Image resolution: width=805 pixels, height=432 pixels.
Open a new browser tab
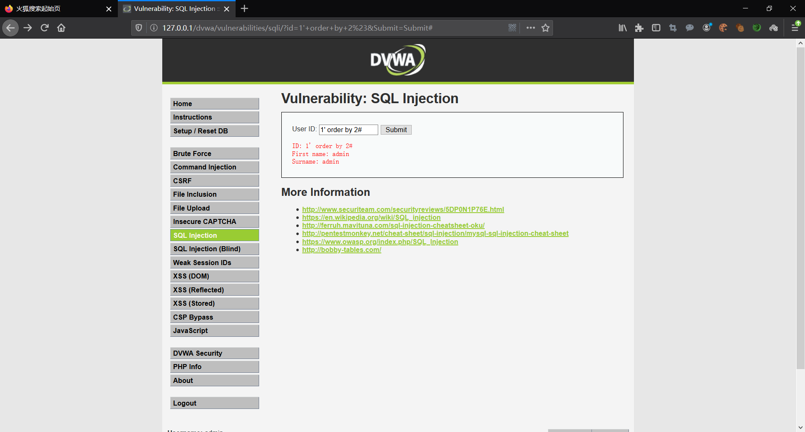pos(244,8)
